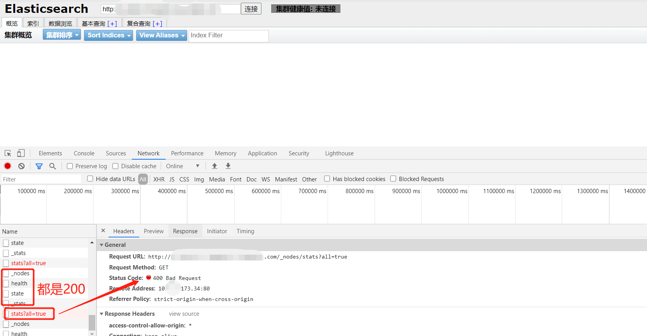This screenshot has height=336, width=647.
Task: Show the Initiator tab of the request
Action: [x=217, y=231]
